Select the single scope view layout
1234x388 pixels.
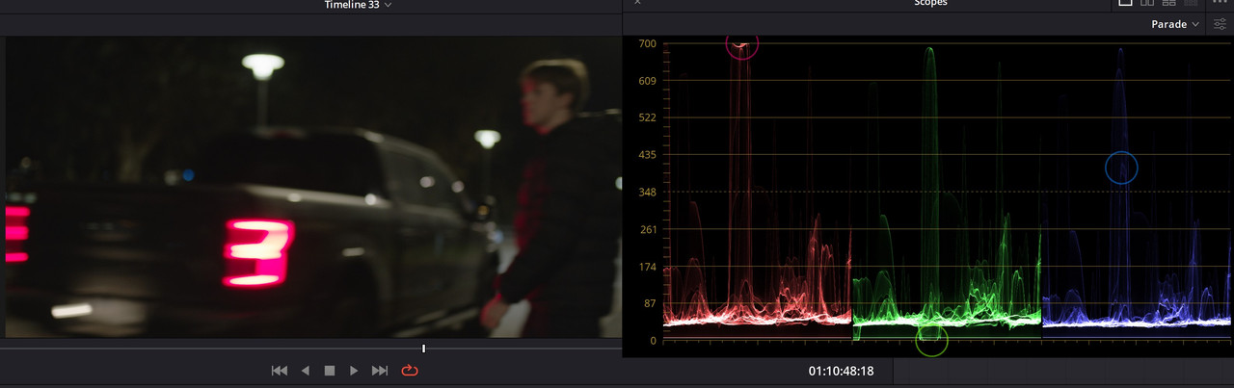(x=1125, y=3)
